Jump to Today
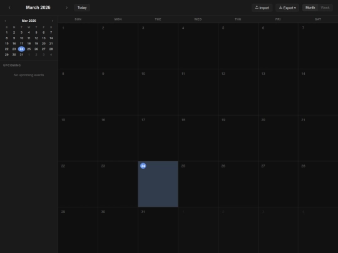This screenshot has height=253, width=338. point(82,7)
